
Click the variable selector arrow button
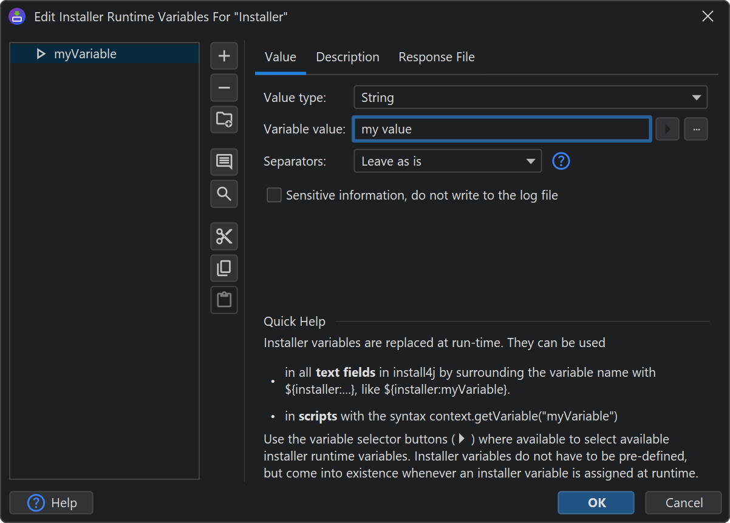[667, 129]
